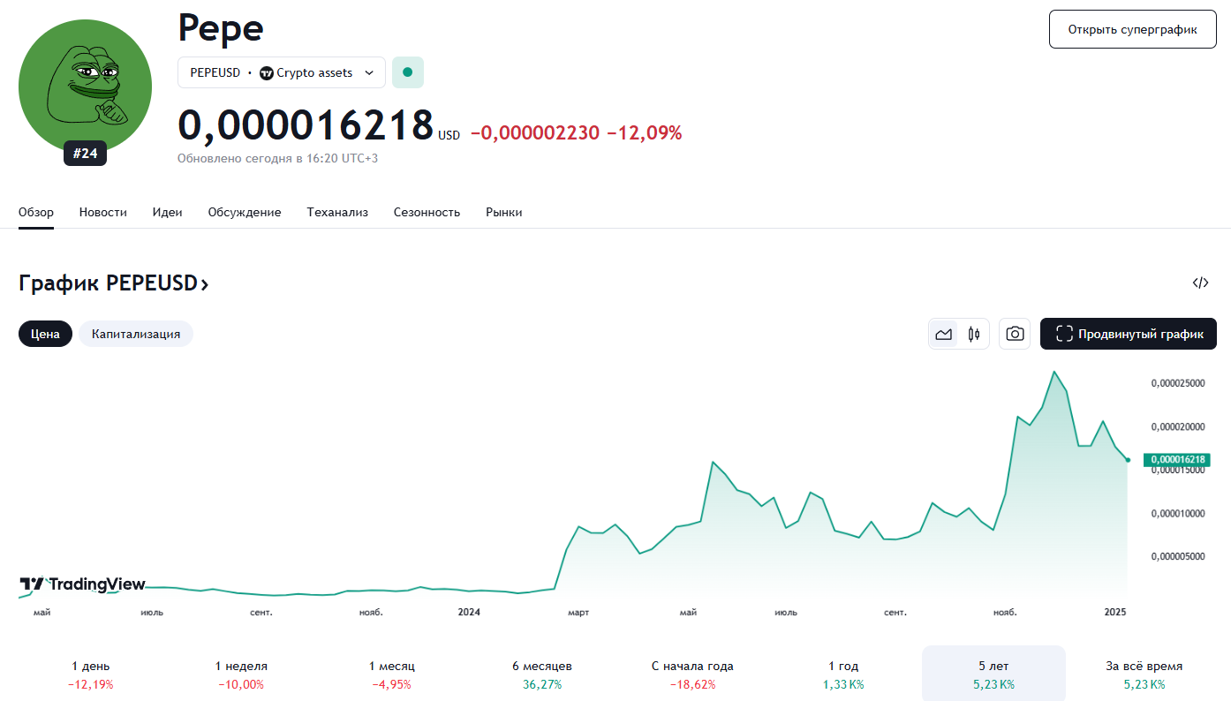Select the 1 день time range
The width and height of the screenshot is (1231, 701).
click(91, 675)
